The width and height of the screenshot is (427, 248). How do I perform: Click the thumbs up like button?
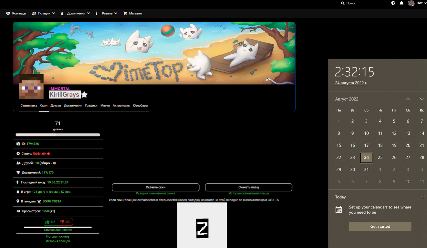click(50, 222)
